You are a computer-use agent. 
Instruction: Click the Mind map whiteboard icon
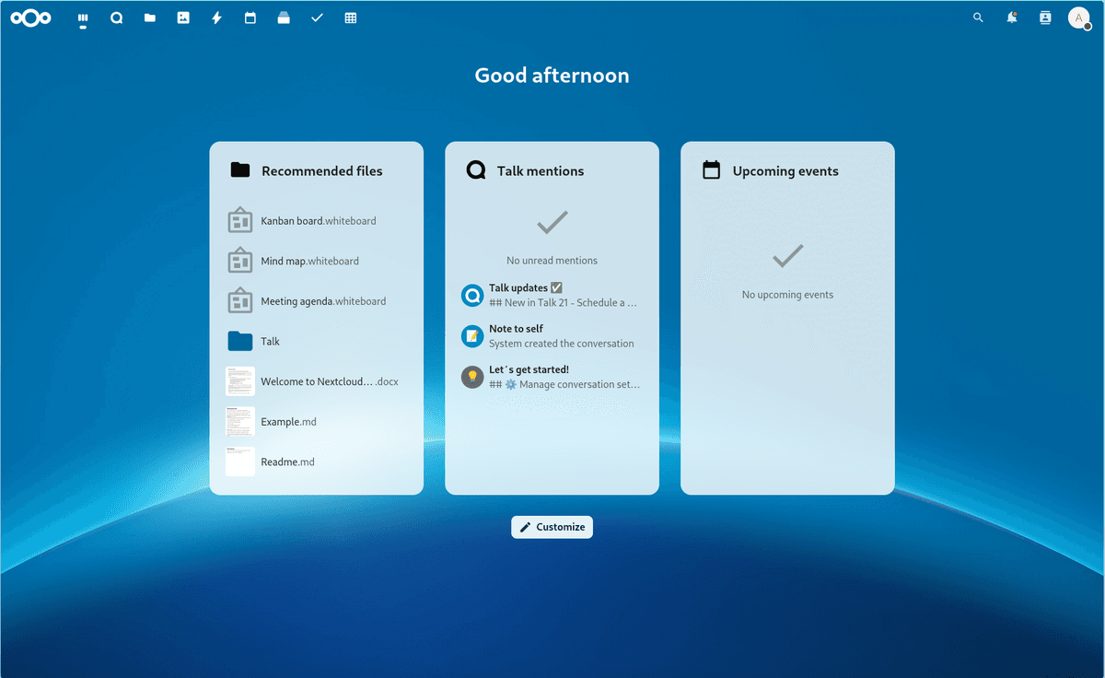tap(240, 261)
